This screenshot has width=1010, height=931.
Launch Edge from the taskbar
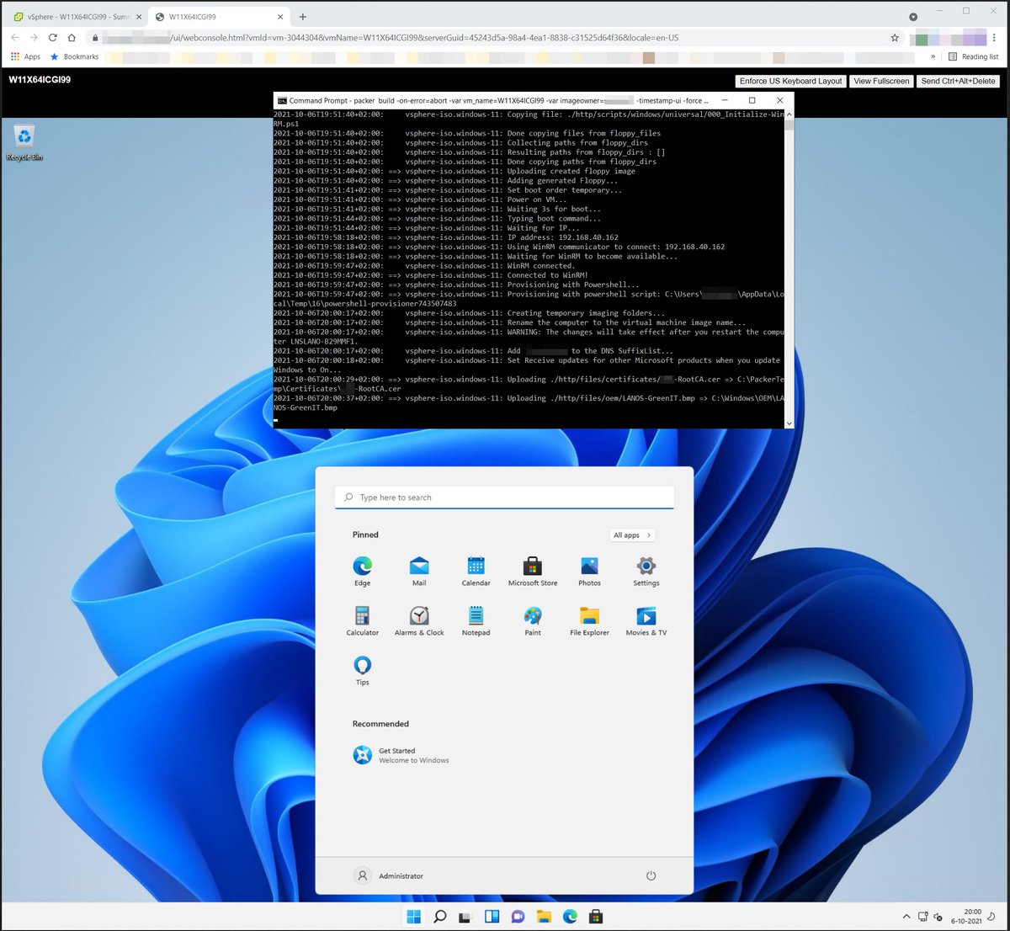pos(570,917)
